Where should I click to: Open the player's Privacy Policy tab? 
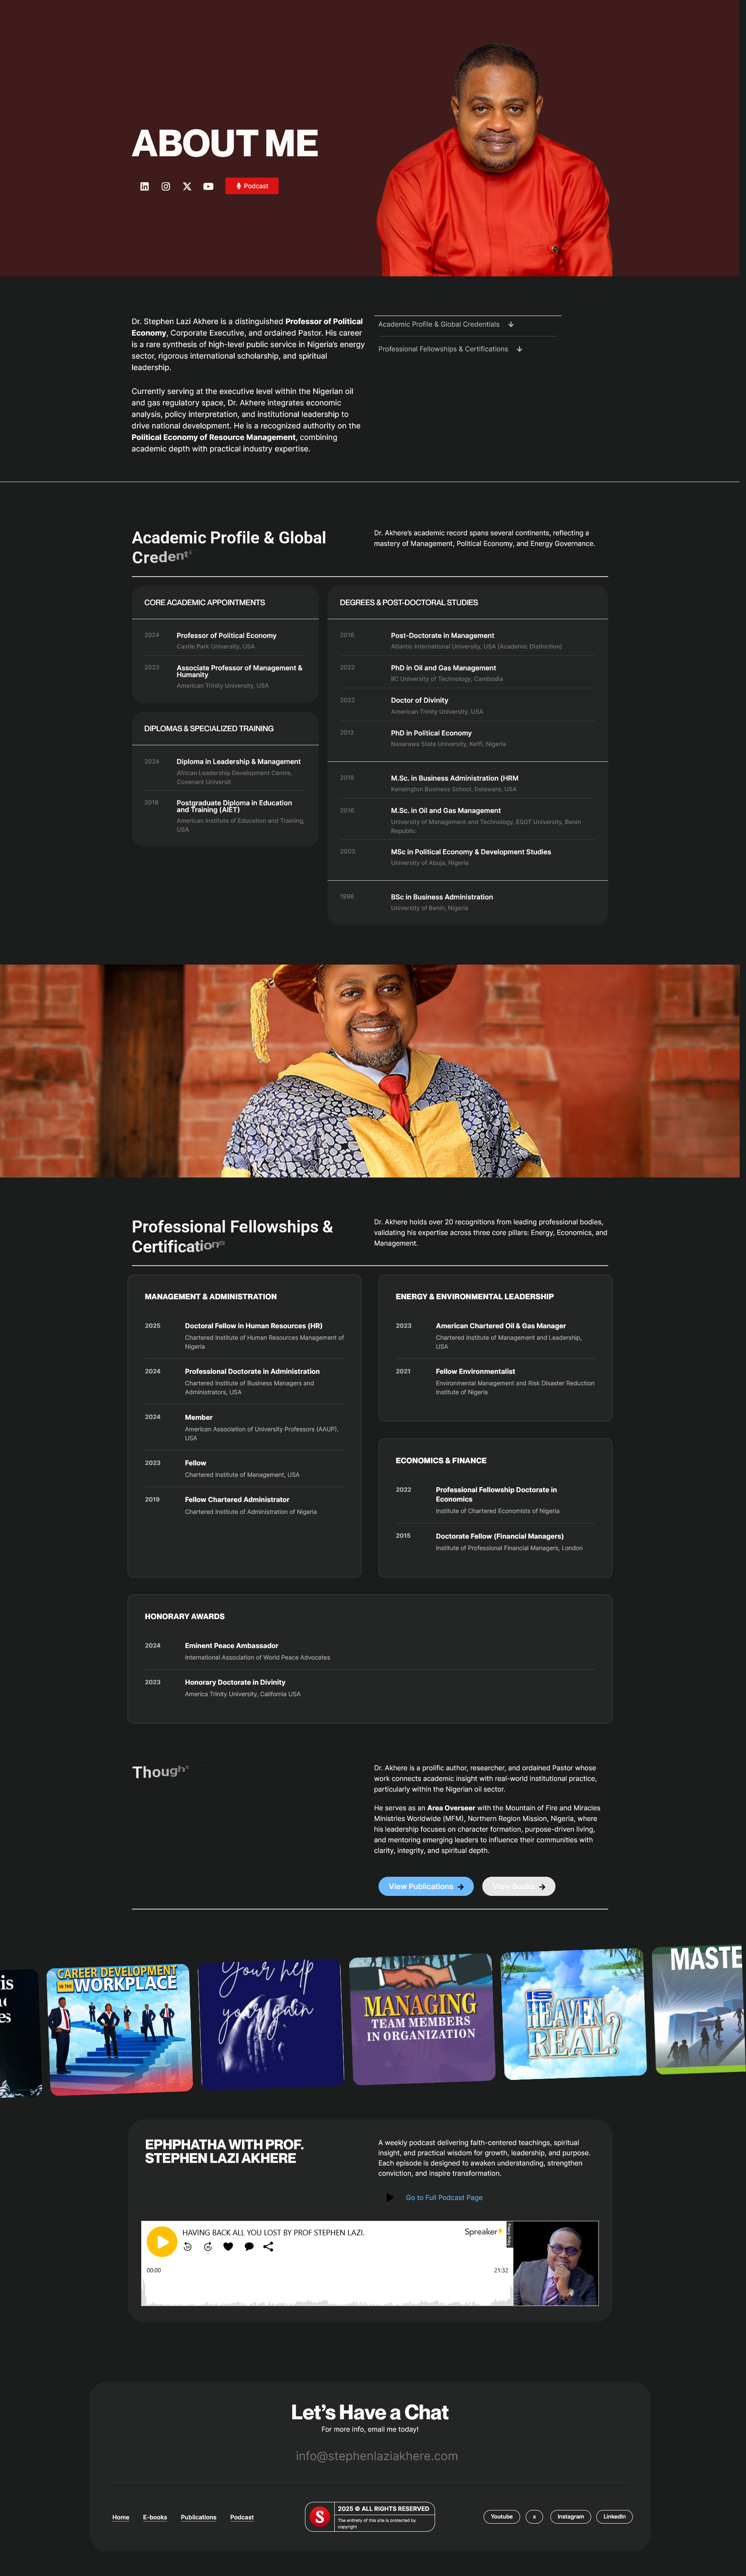pos(510,2235)
